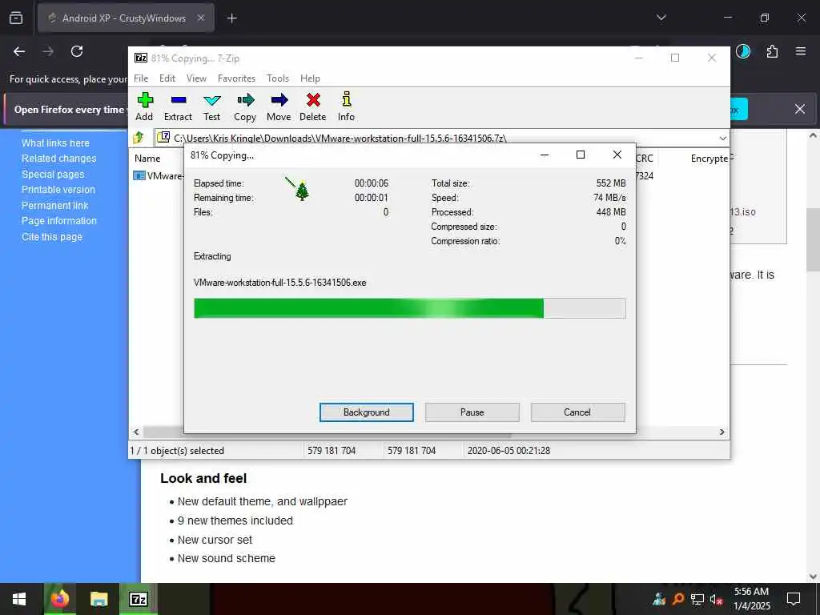Dismiss the Open Firefox every time banner

tap(800, 109)
